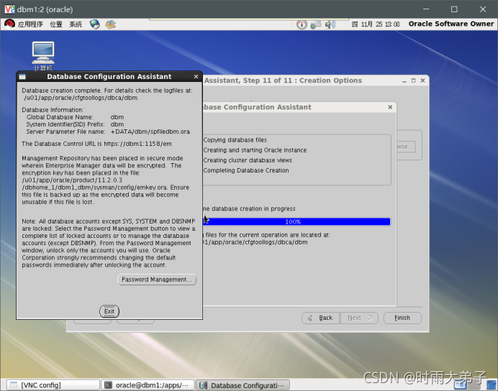Viewport: 498px width, 391px height.
Task: Click the 100% progress bar
Action: 296,221
